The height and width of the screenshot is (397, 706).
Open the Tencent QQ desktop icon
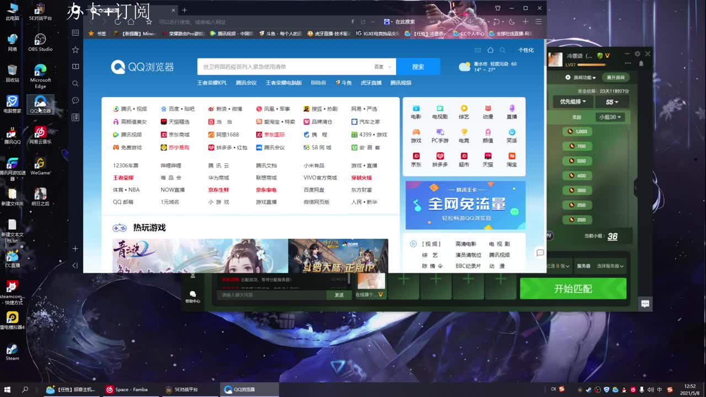[12, 135]
